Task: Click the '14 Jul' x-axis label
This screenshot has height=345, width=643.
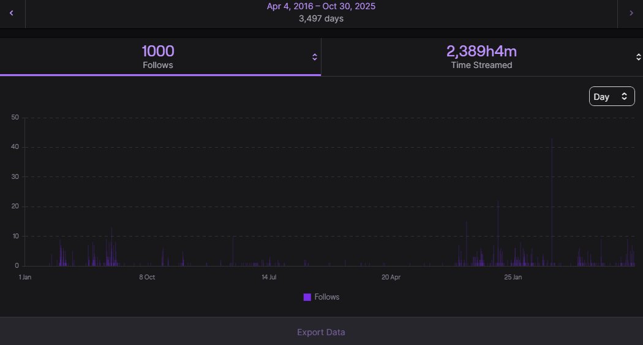Action: click(269, 278)
